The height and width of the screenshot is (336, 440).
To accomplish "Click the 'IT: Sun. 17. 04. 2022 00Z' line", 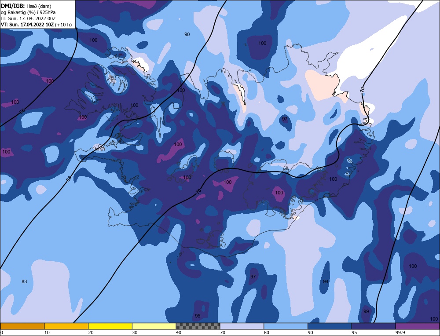I will tap(28, 18).
